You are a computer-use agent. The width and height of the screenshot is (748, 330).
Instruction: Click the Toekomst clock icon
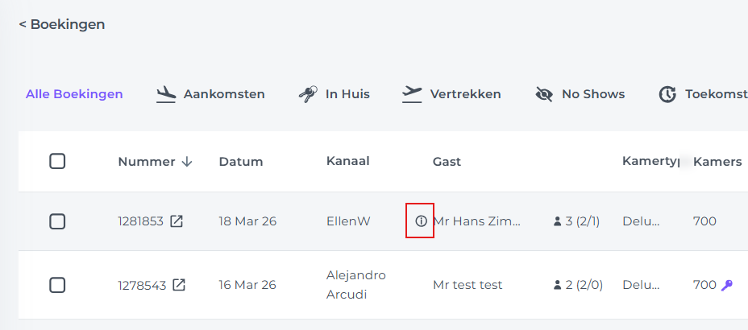pyautogui.click(x=667, y=94)
